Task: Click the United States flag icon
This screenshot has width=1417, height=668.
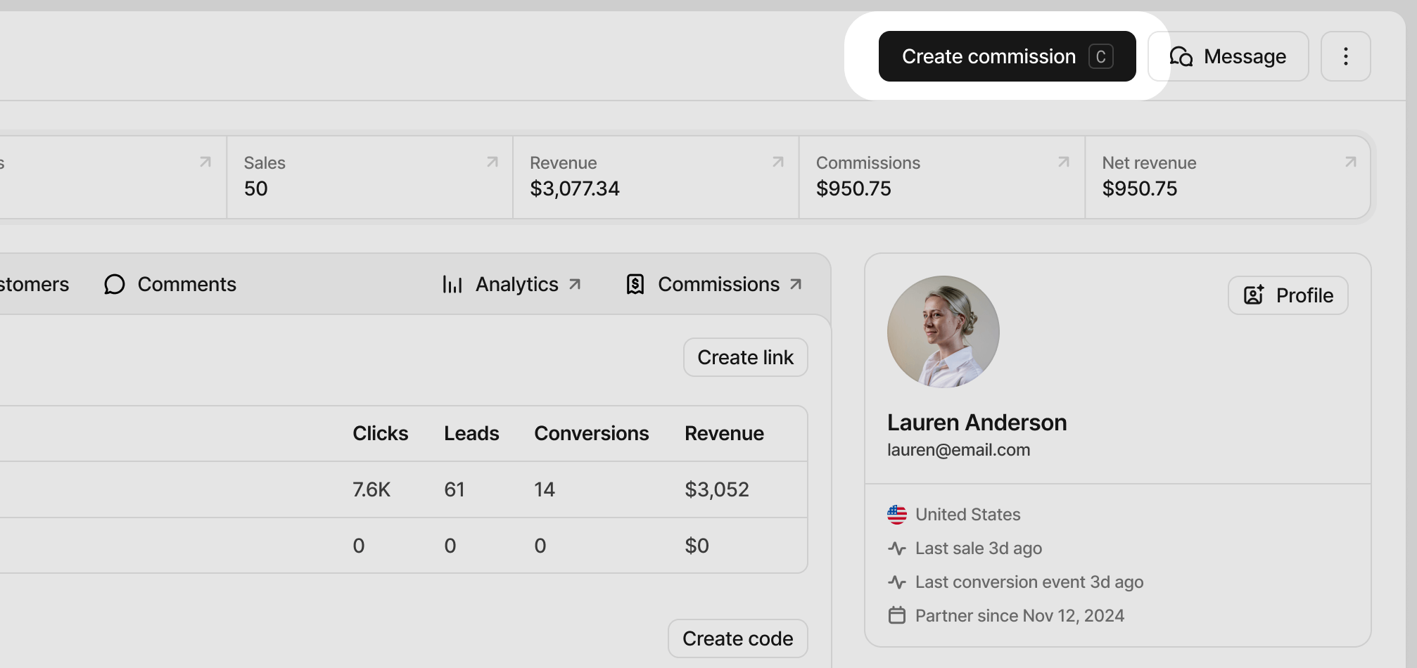Action: (x=897, y=515)
